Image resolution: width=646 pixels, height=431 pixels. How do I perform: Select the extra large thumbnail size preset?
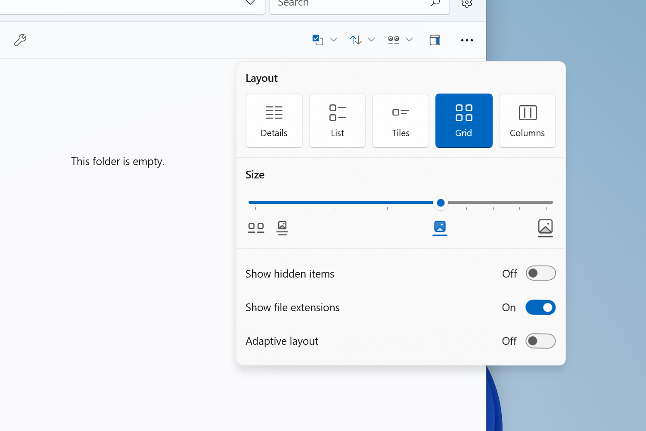(545, 228)
